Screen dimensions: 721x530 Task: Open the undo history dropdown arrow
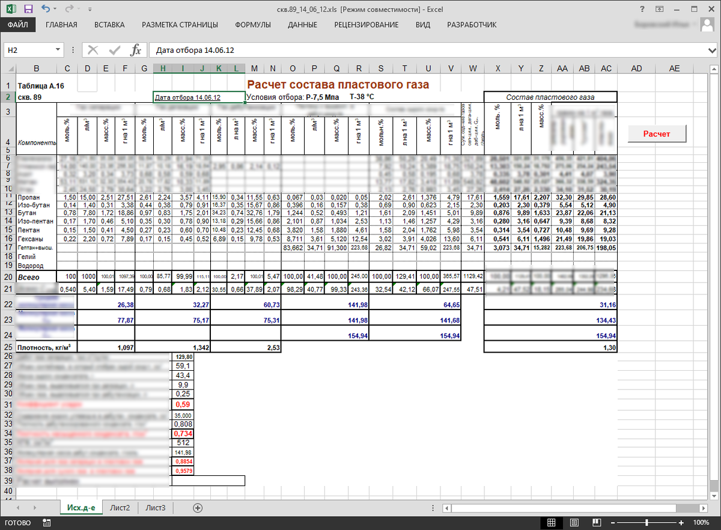(x=55, y=10)
